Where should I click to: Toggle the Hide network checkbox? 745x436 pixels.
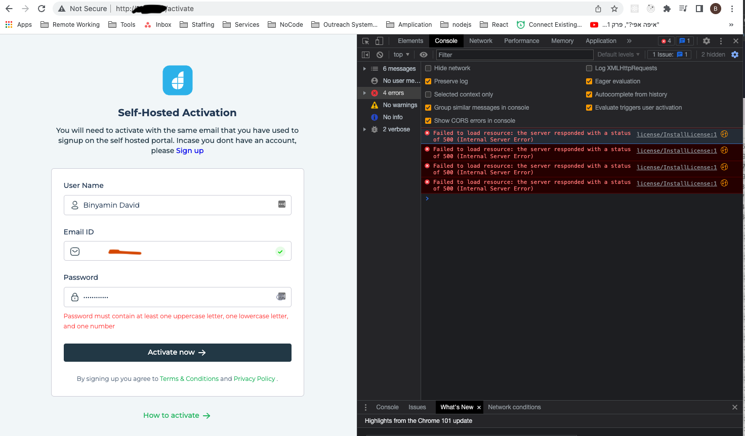pyautogui.click(x=428, y=68)
